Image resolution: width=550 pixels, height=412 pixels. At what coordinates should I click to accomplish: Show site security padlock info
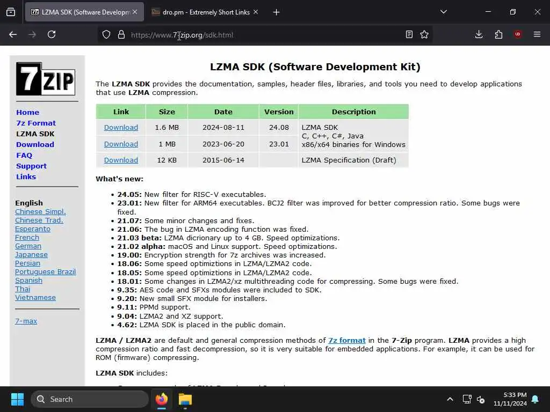point(121,34)
